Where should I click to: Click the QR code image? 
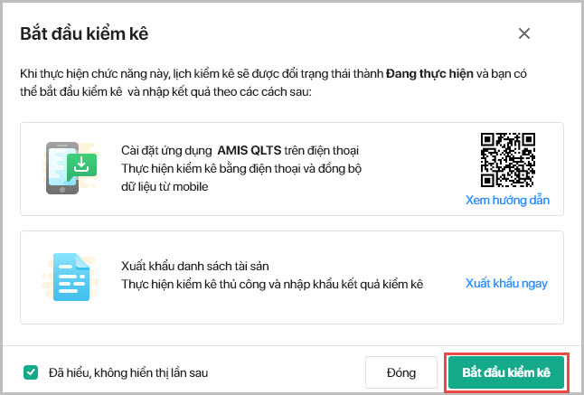(507, 160)
